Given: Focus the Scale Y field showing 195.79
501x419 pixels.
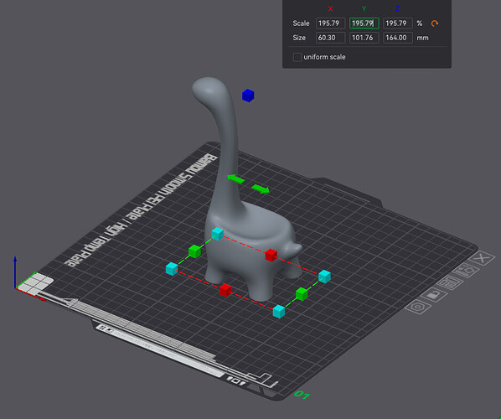Looking at the screenshot, I should tap(364, 23).
